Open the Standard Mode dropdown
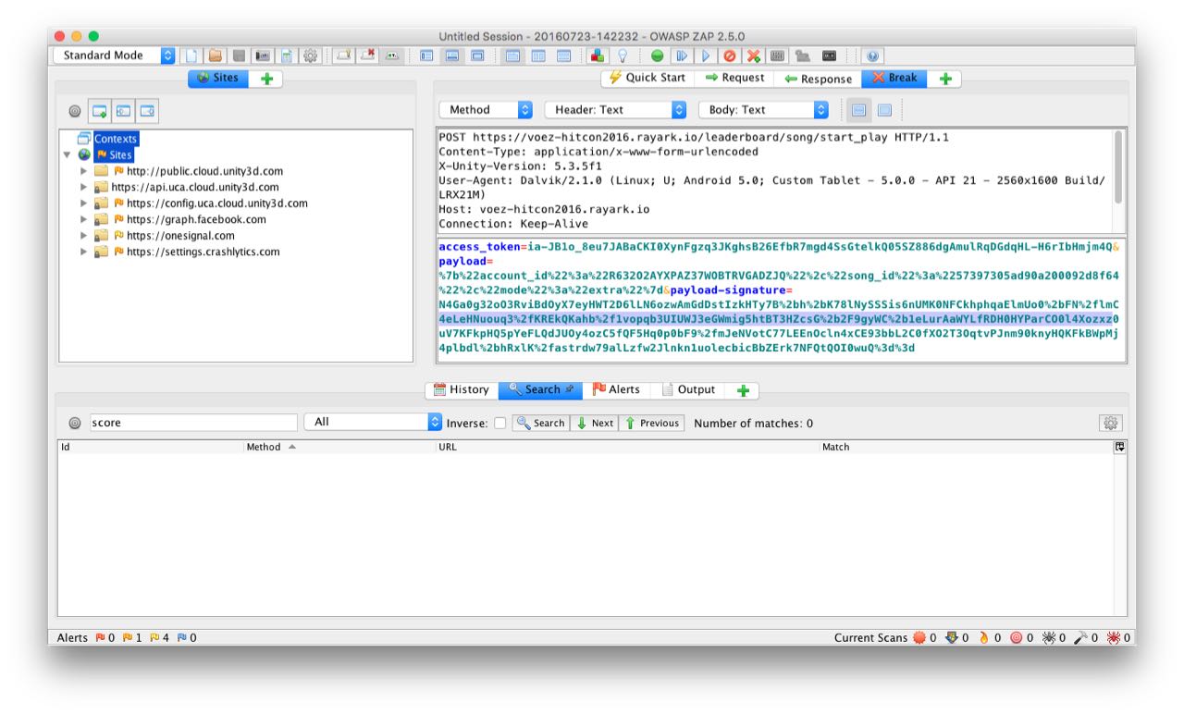Viewport: 1184px width, 714px height. 114,55
